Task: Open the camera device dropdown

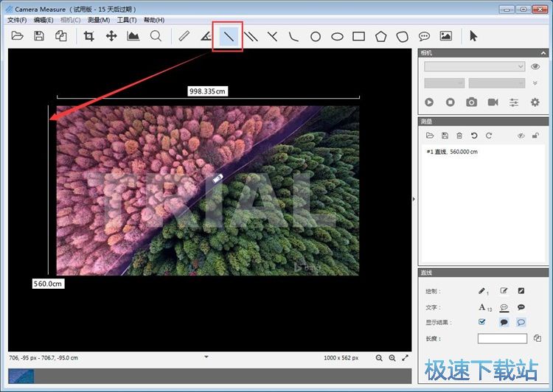Action: point(474,66)
